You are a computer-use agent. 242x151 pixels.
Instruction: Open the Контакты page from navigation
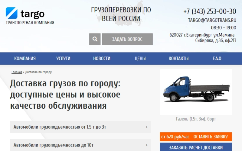point(178,59)
